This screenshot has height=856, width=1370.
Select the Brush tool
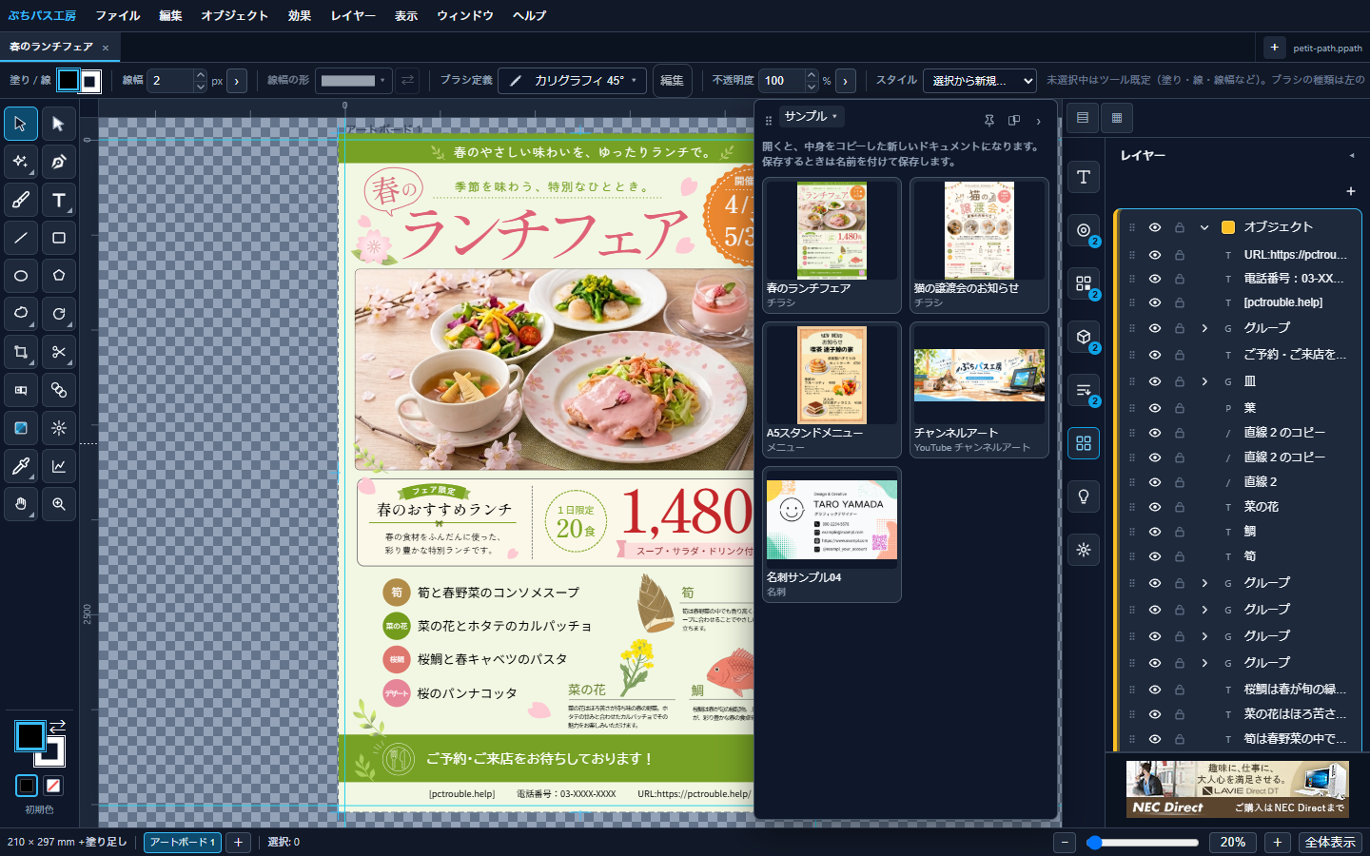21,200
